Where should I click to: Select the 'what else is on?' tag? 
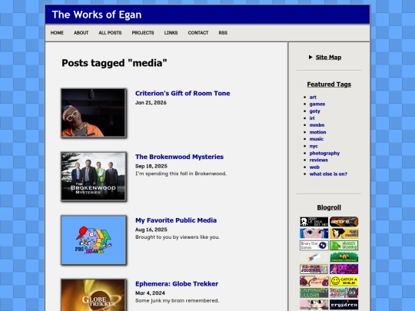tap(328, 174)
